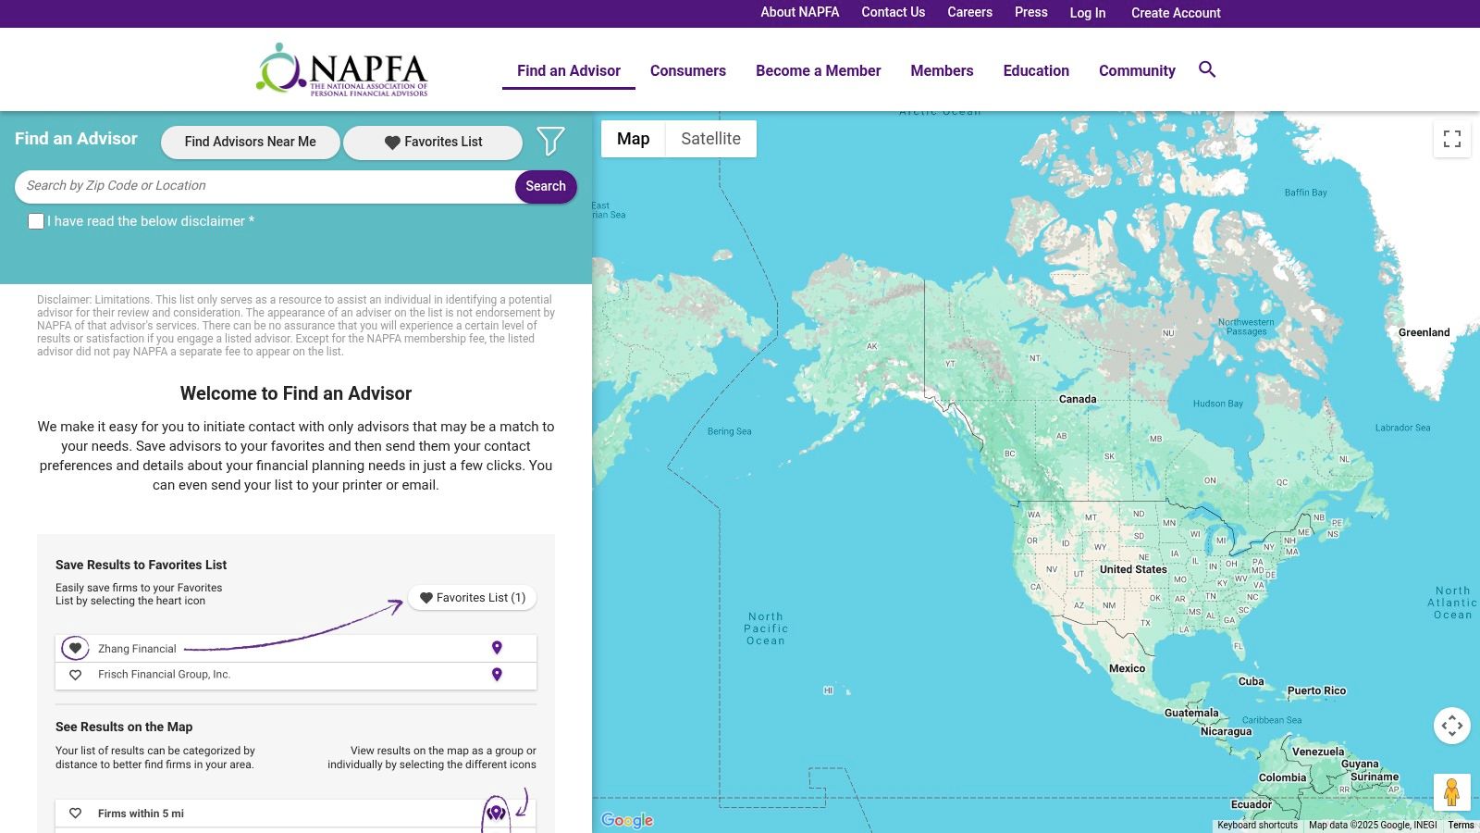Open the Community menu

1137,70
